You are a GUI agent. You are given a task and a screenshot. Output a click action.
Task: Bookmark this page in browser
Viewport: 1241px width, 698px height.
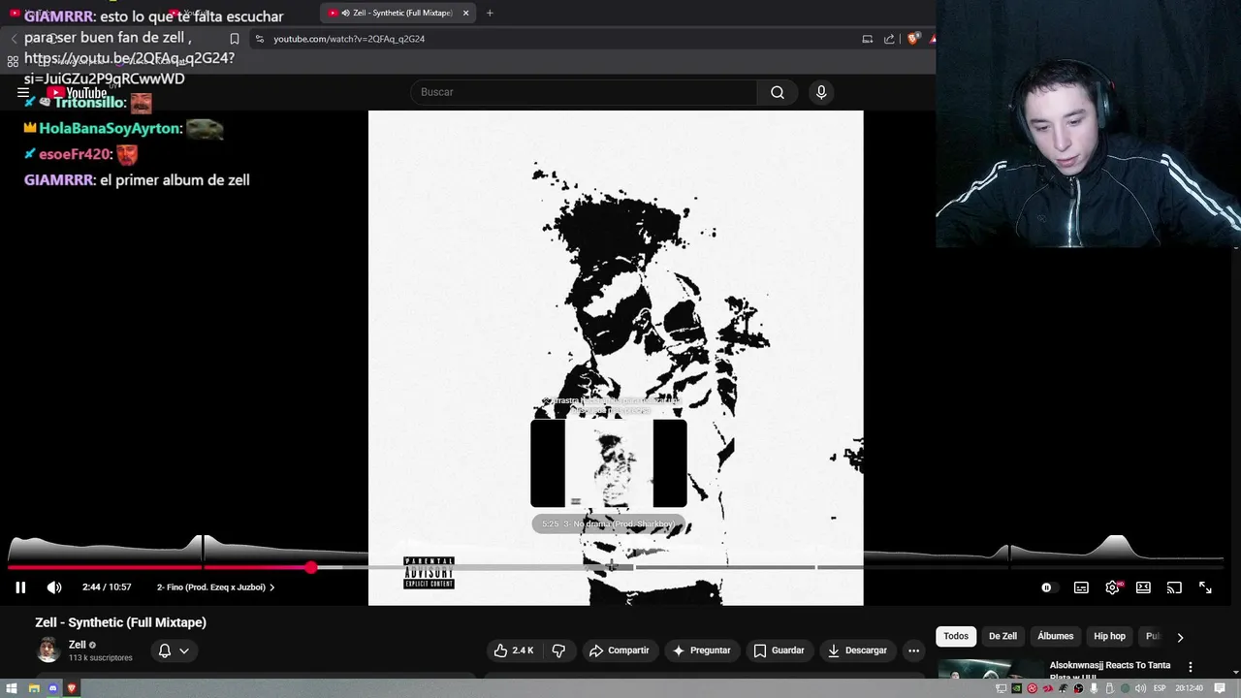click(234, 39)
